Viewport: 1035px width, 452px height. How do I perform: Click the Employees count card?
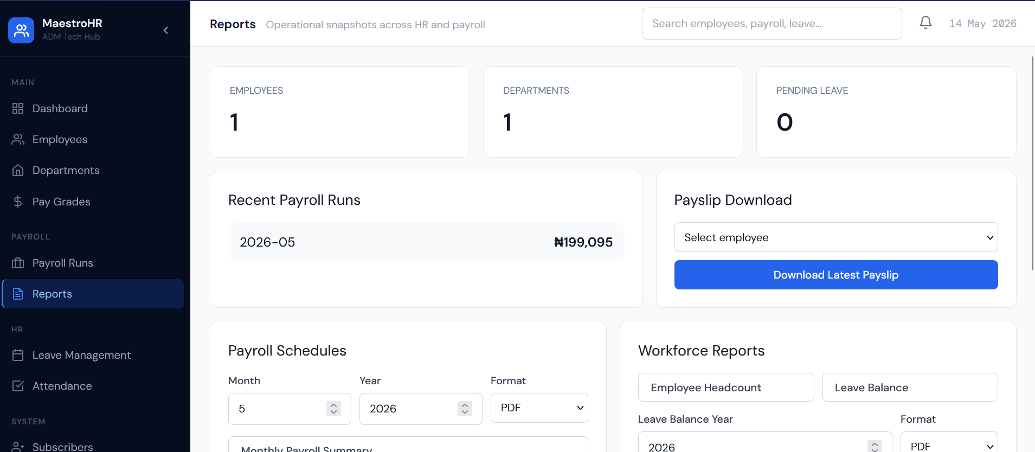340,112
